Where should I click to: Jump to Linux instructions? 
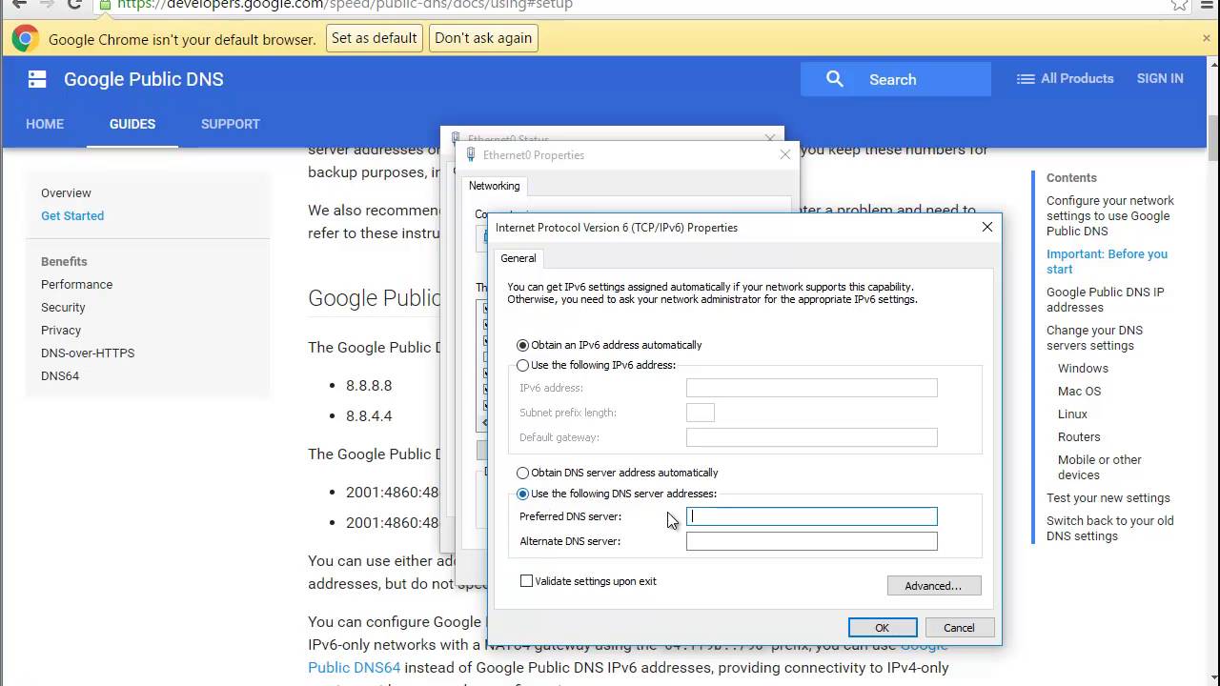click(1072, 414)
